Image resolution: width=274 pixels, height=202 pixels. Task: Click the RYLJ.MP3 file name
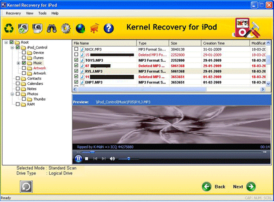tap(94, 71)
